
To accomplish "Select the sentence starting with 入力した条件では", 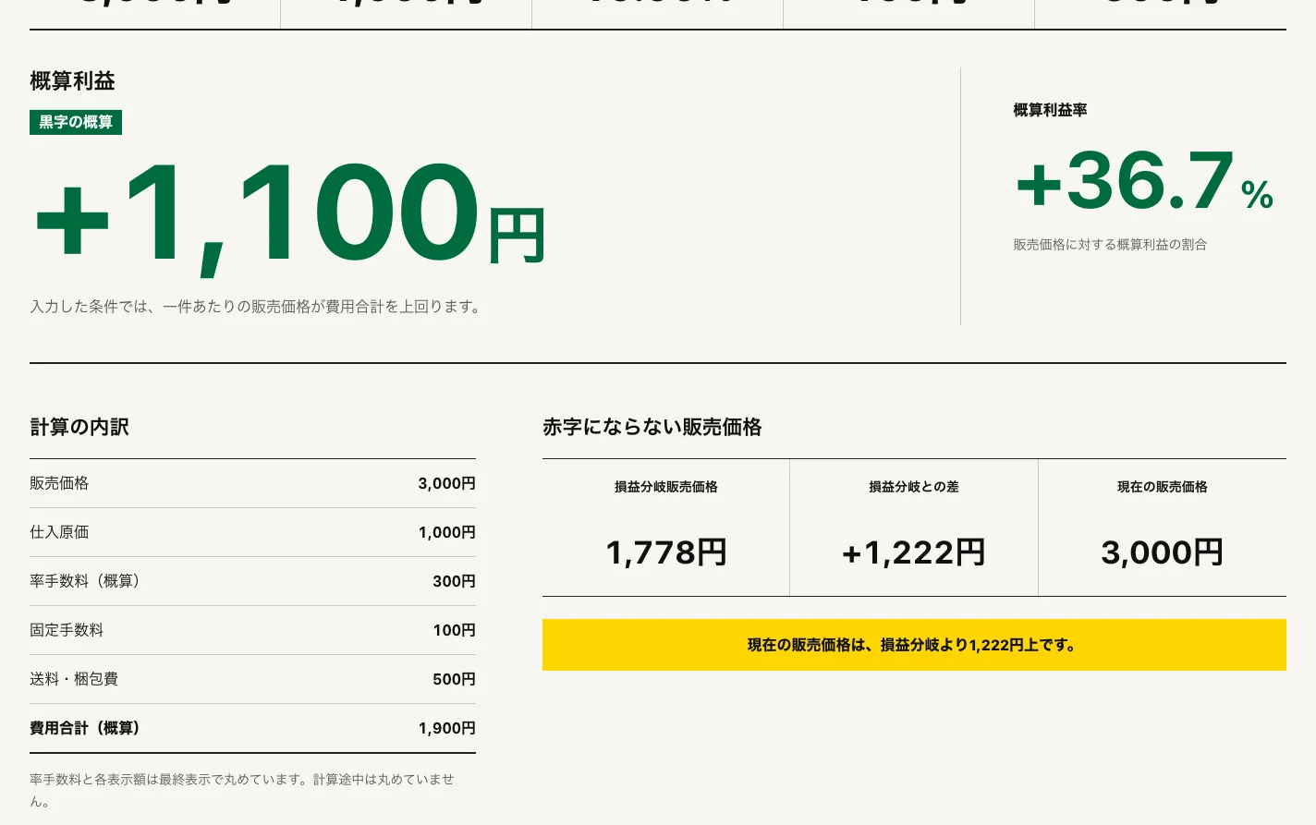I will coord(257,307).
